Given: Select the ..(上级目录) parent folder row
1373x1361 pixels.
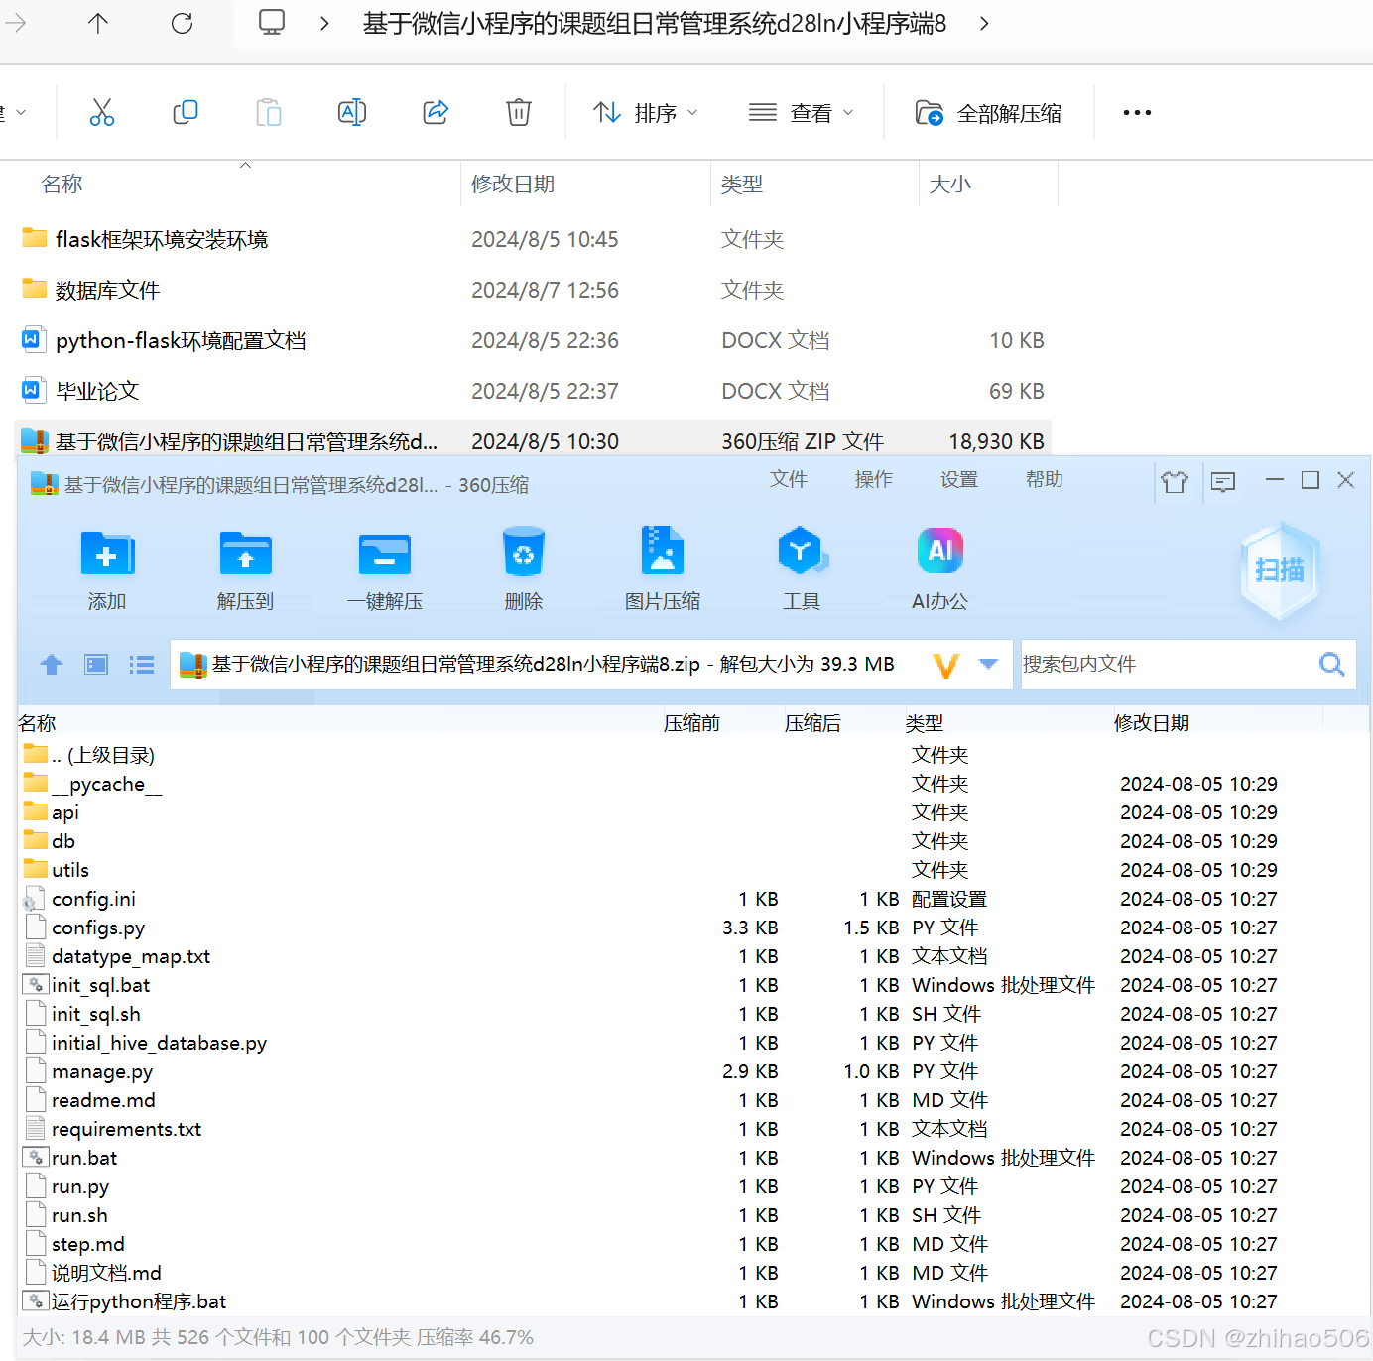Looking at the screenshot, I should [x=692, y=755].
